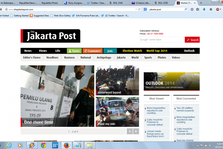Viewport: 223px width, 149px height.
Task: Go to National subsection
Action: tap(86, 57)
